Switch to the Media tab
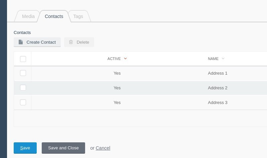Viewport: 267px width, 158px height. [28, 16]
